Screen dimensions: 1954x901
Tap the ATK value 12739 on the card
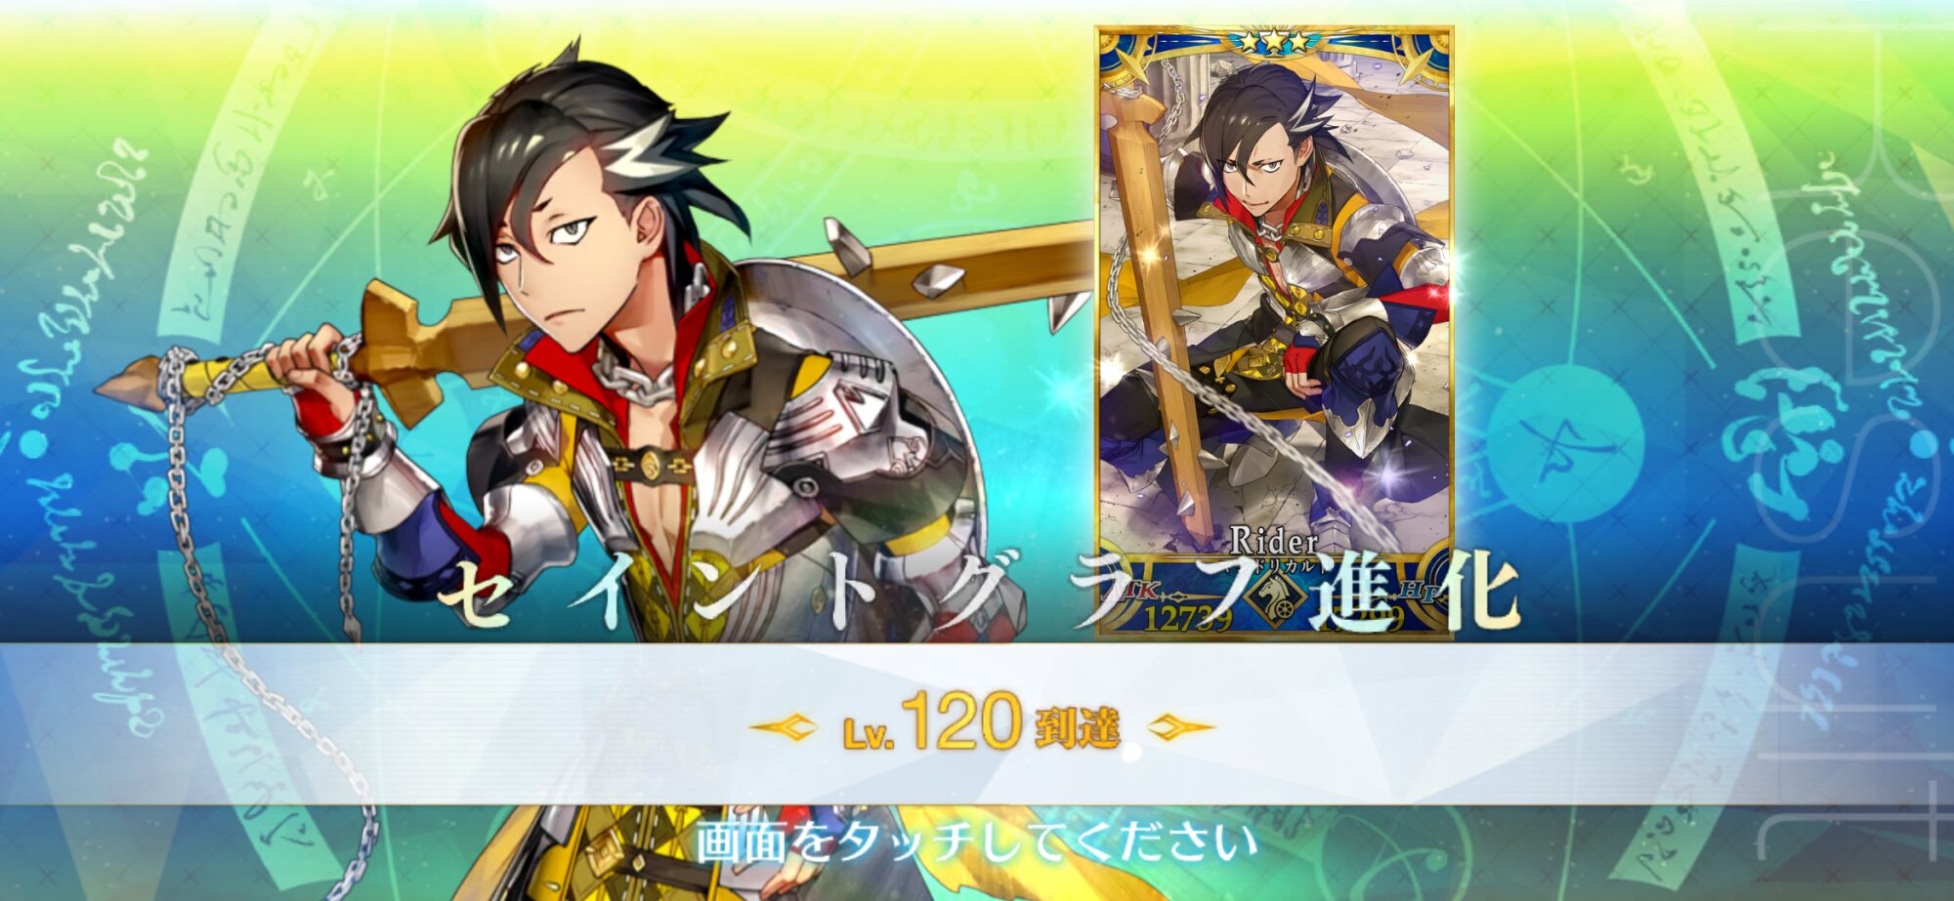1187,619
